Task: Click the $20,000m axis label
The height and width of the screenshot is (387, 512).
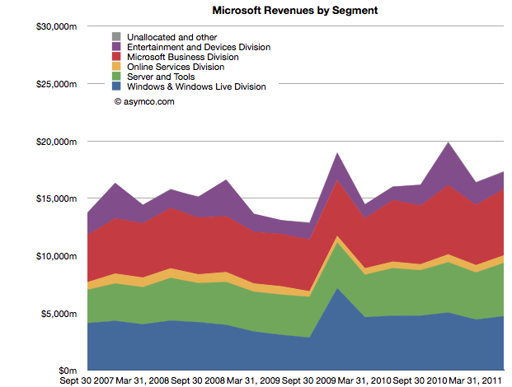Action: pyautogui.click(x=57, y=142)
